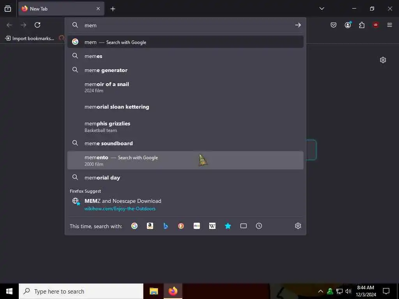Show hidden system tray icons chevron
This screenshot has height=299, width=399.
[321, 291]
